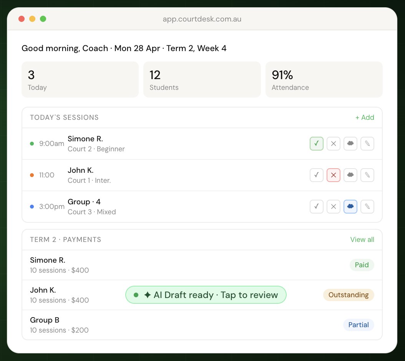Screen dimensions: 405x361
Task: Click orange status dot for 11:00 session
Action: point(32,175)
